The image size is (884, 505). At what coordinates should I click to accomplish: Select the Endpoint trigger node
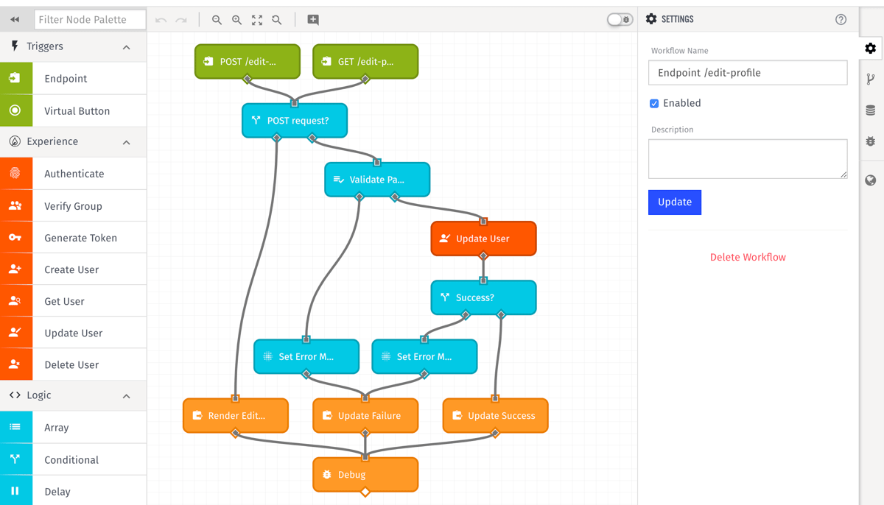(74, 79)
